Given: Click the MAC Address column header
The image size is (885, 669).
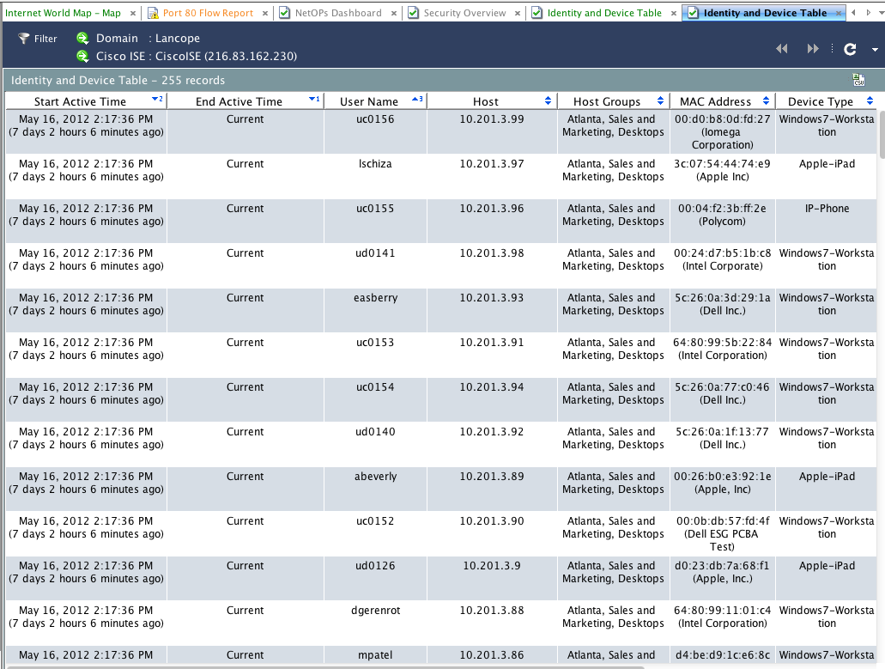Looking at the screenshot, I should (x=715, y=101).
